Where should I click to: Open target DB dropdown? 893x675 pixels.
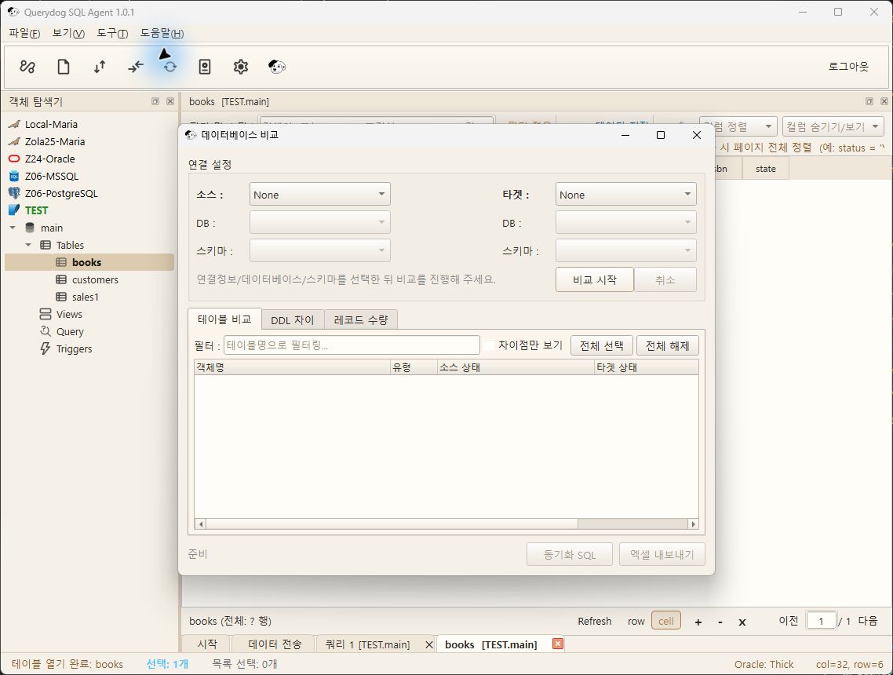click(x=625, y=222)
